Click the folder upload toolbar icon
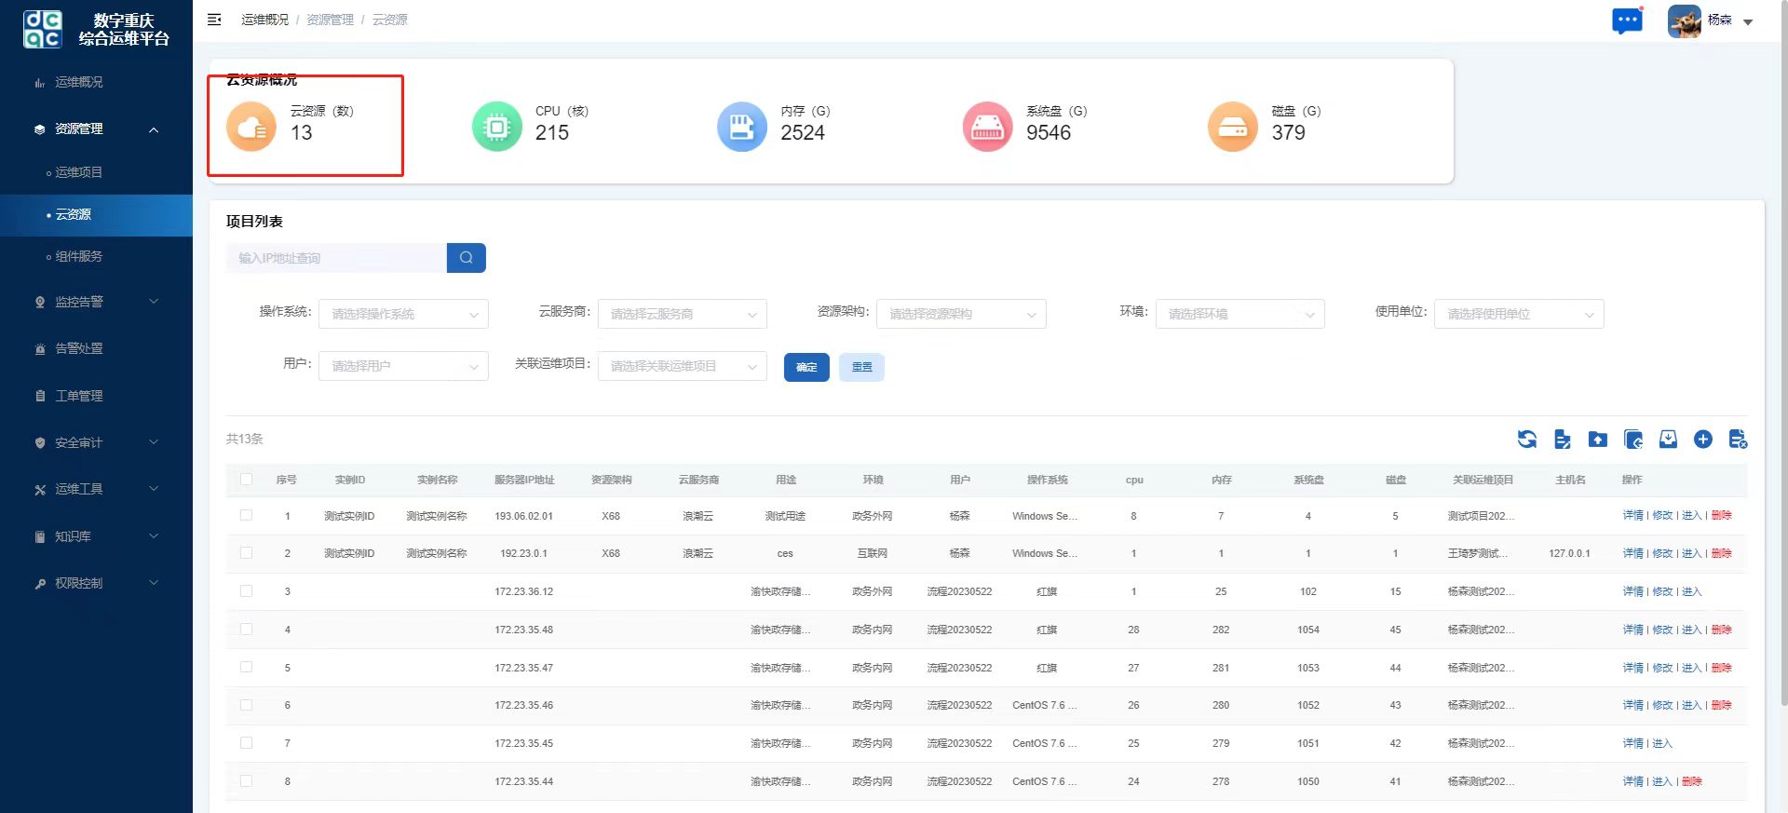 (x=1598, y=439)
